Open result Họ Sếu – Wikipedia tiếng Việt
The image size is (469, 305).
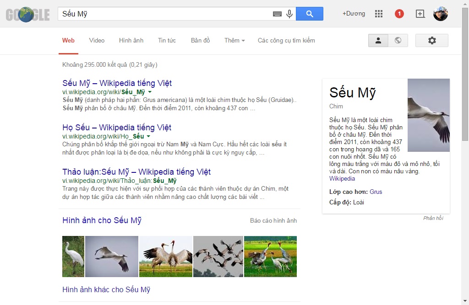pyautogui.click(x=117, y=128)
